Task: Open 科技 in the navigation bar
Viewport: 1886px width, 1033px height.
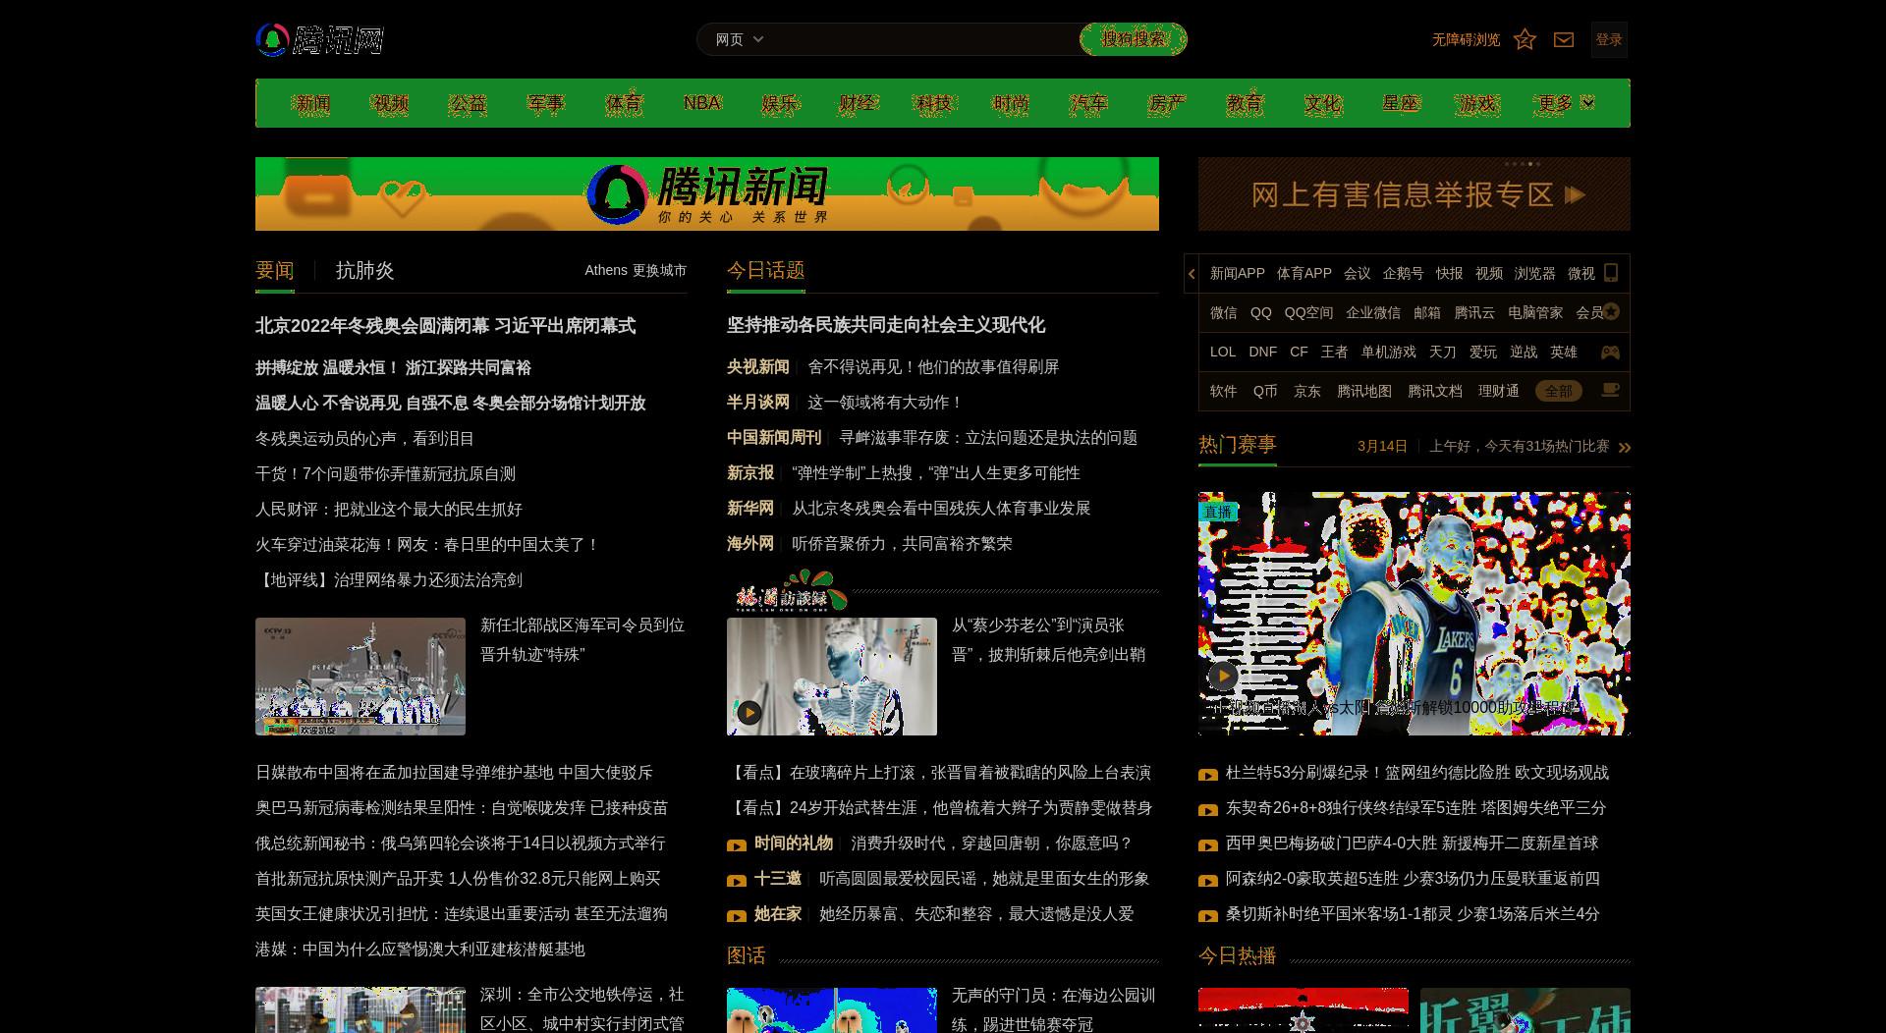Action: (934, 103)
